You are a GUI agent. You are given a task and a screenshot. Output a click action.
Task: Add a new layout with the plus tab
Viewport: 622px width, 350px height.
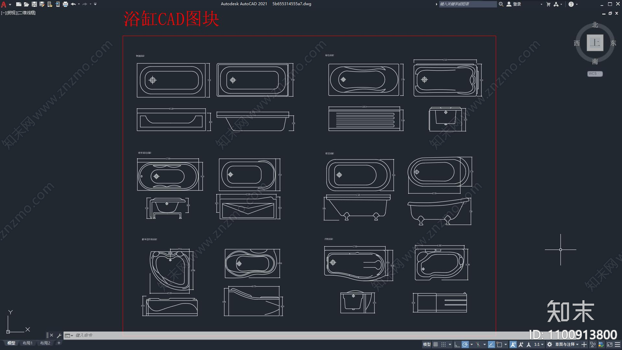(59, 343)
